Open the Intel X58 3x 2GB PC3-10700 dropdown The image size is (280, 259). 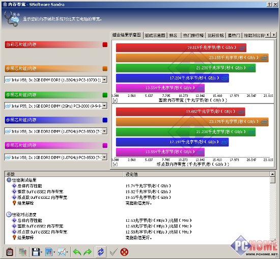[105, 80]
